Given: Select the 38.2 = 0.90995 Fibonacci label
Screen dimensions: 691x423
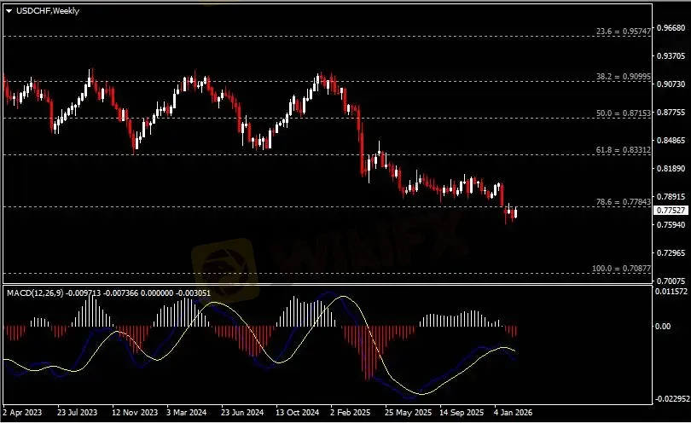Looking at the screenshot, I should pos(624,77).
